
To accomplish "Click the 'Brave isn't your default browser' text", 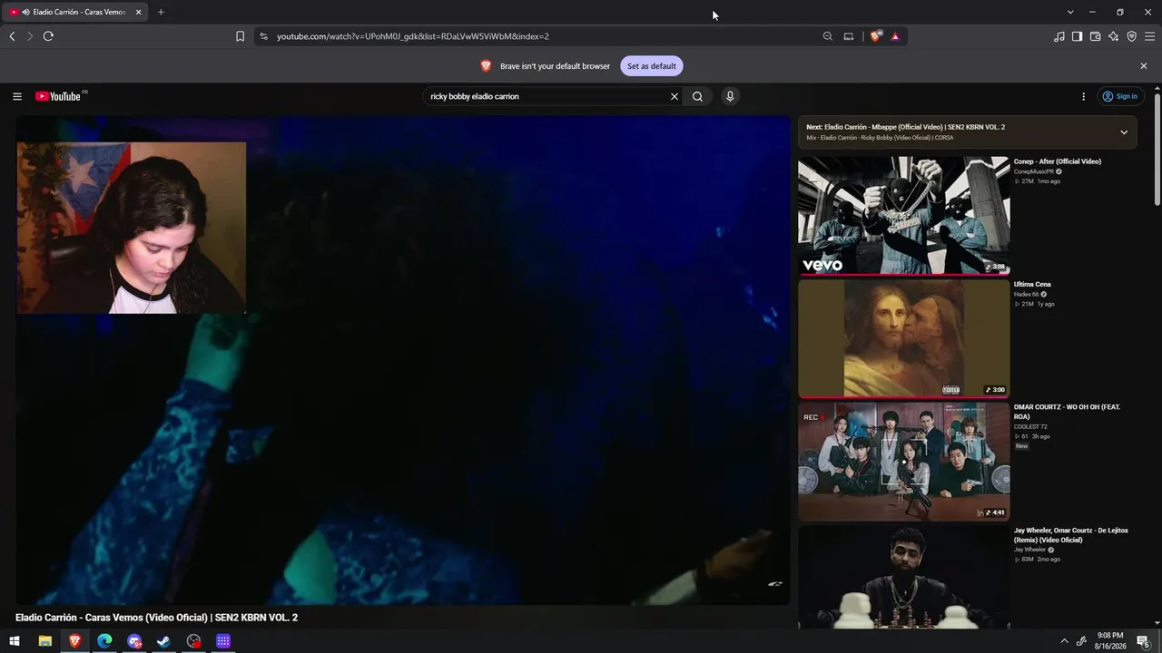I will coord(555,66).
